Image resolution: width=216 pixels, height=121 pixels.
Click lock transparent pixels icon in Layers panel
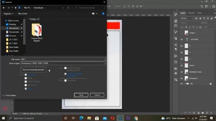pos(186,27)
